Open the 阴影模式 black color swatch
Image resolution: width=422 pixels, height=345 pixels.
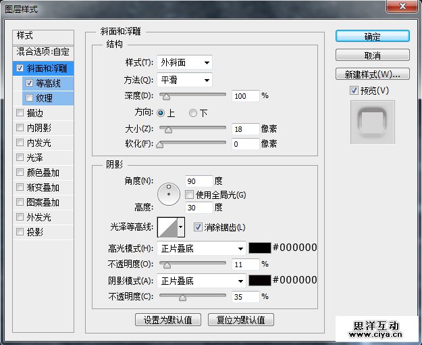260,280
